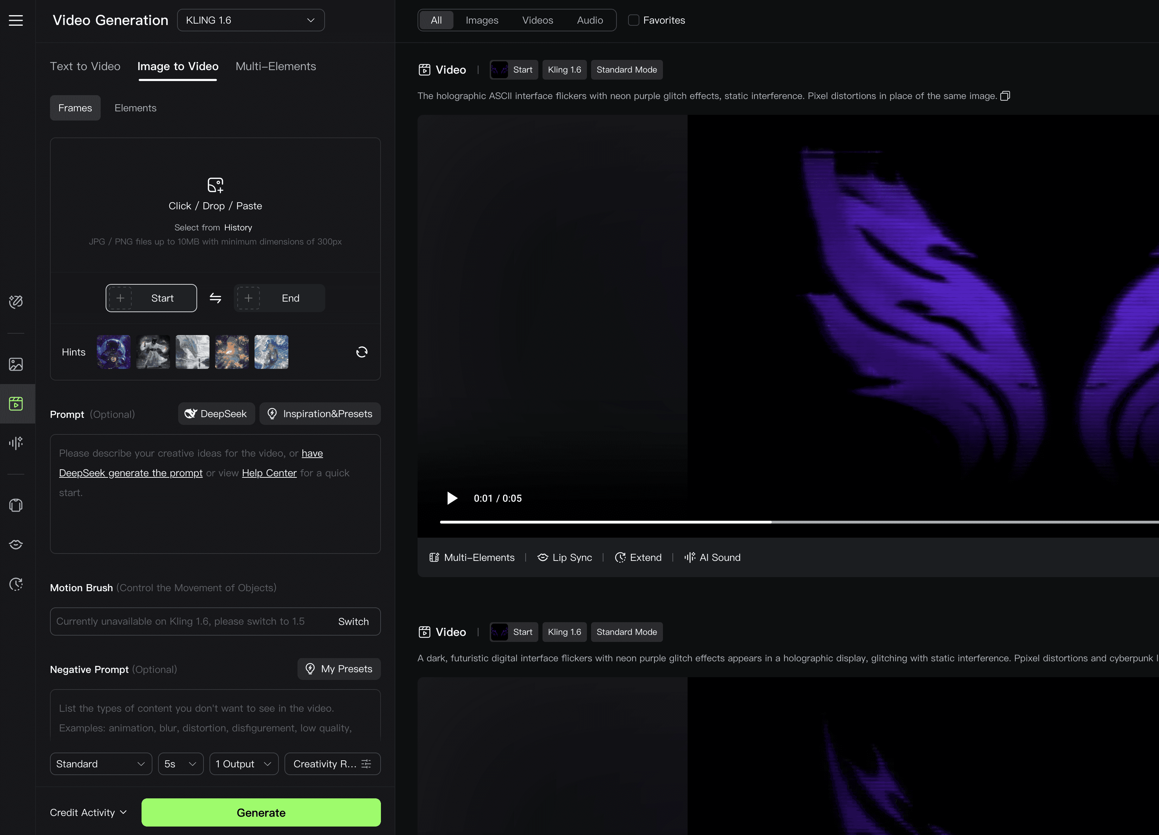1159x835 pixels.
Task: Click Lip Sync under the first video
Action: [565, 557]
